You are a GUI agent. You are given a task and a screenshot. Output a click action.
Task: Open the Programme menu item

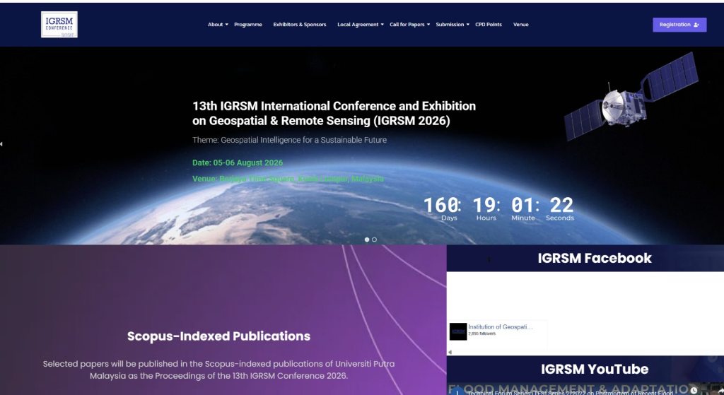click(x=248, y=25)
